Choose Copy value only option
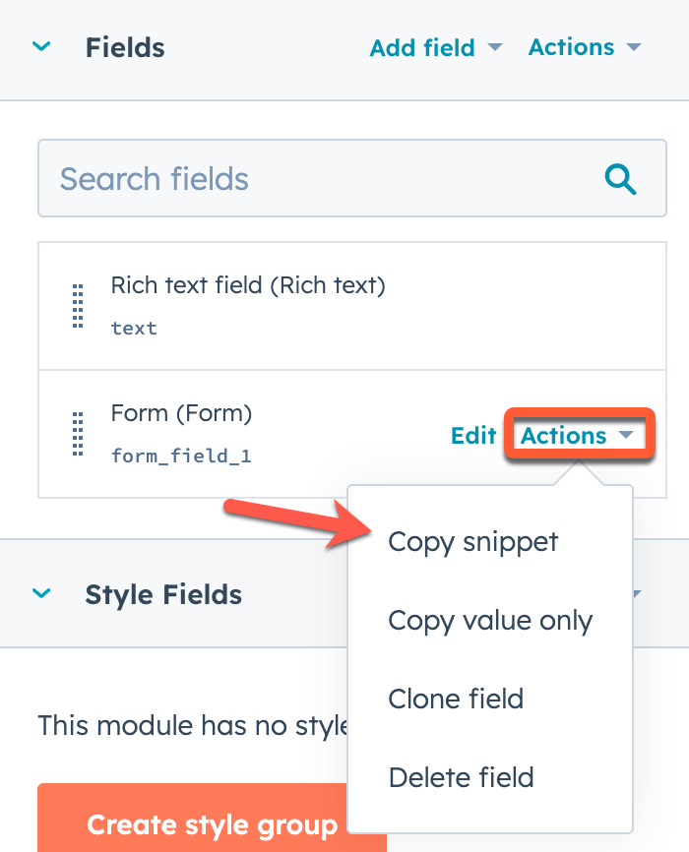This screenshot has height=852, width=689. point(490,621)
